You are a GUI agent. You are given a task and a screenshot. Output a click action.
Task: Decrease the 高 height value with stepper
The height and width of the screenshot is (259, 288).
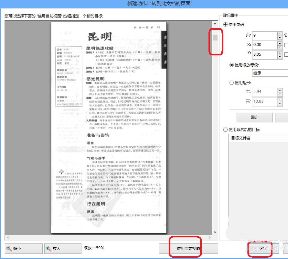click(x=279, y=104)
